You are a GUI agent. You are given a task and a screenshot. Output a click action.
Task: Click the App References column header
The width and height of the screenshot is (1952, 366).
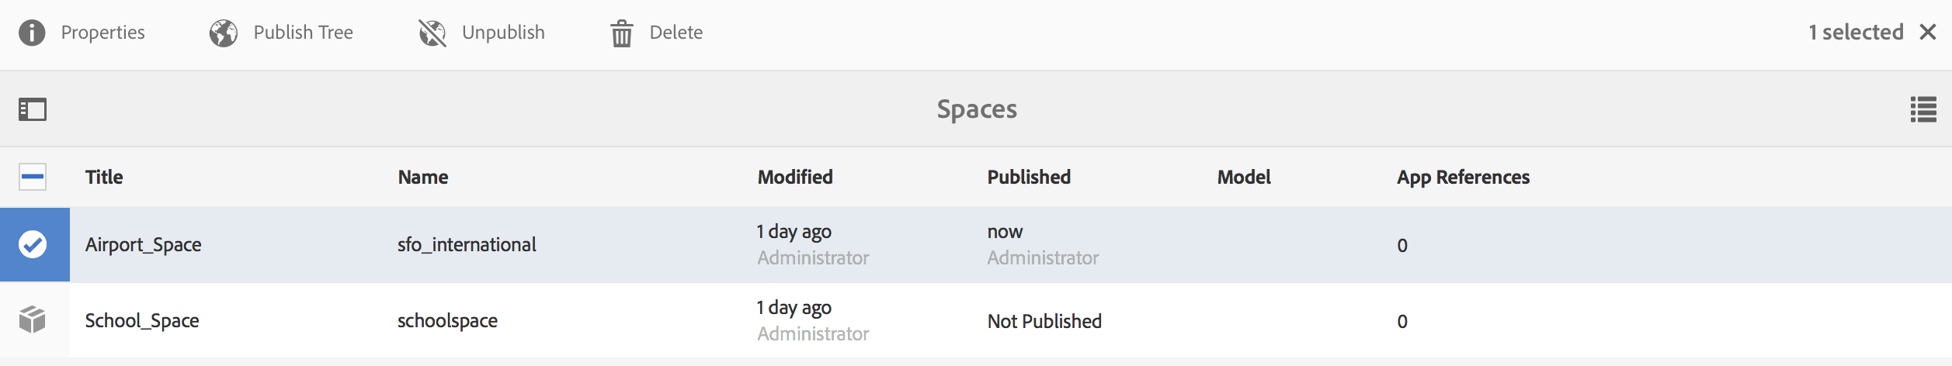pos(1463,177)
